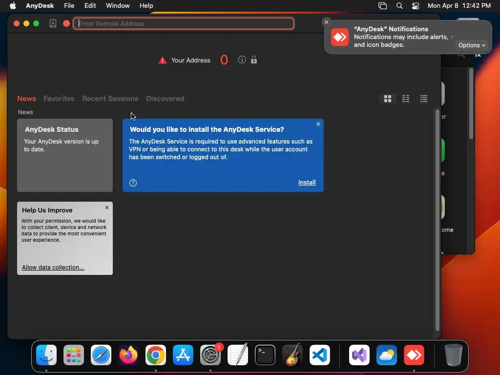The height and width of the screenshot is (375, 500).
Task: Open the Discovered tab
Action: 165,99
